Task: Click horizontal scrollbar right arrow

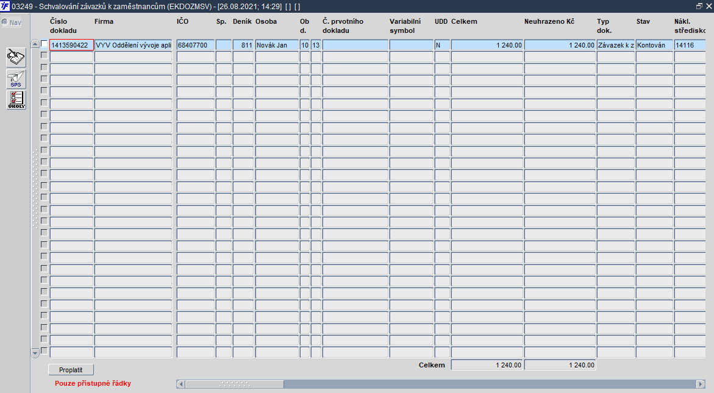Action: click(x=701, y=384)
